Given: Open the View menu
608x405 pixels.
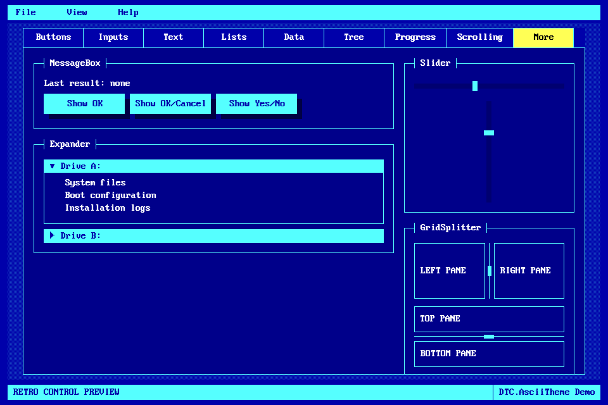Looking at the screenshot, I should tap(77, 13).
